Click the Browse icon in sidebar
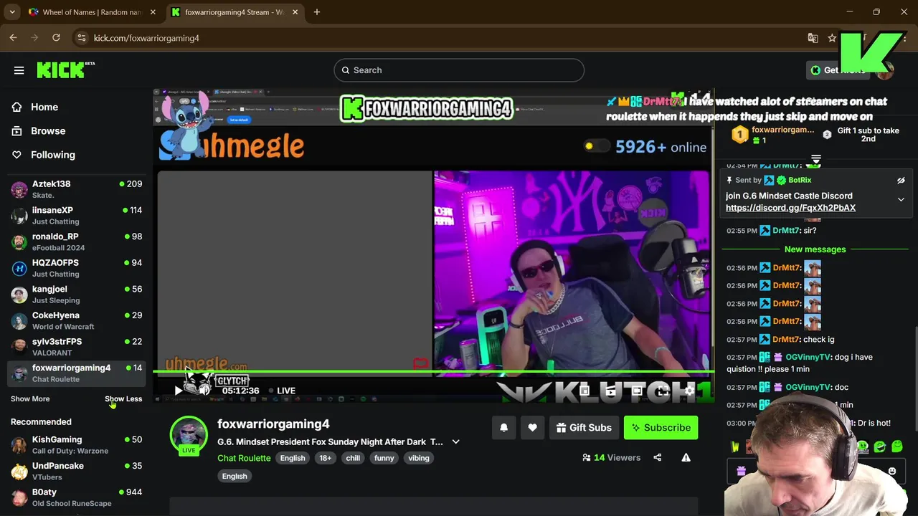918x516 pixels. coord(17,131)
